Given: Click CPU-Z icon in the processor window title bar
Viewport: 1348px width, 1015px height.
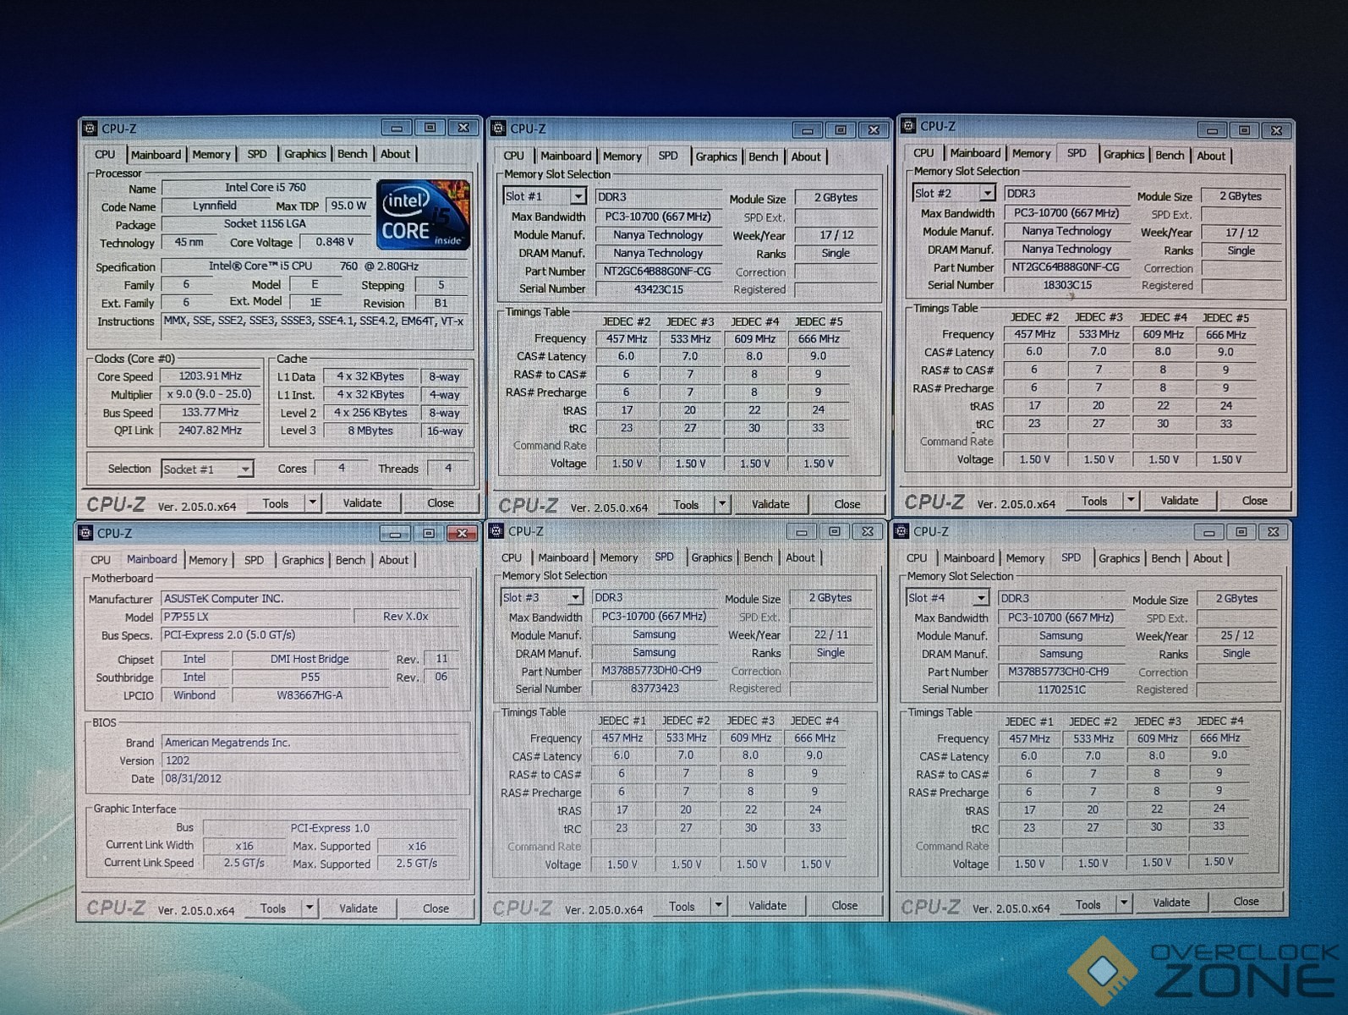Looking at the screenshot, I should point(90,129).
